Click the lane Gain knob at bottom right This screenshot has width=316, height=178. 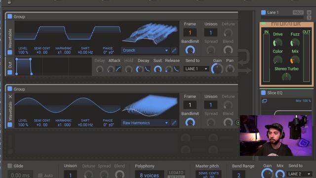click(x=267, y=174)
